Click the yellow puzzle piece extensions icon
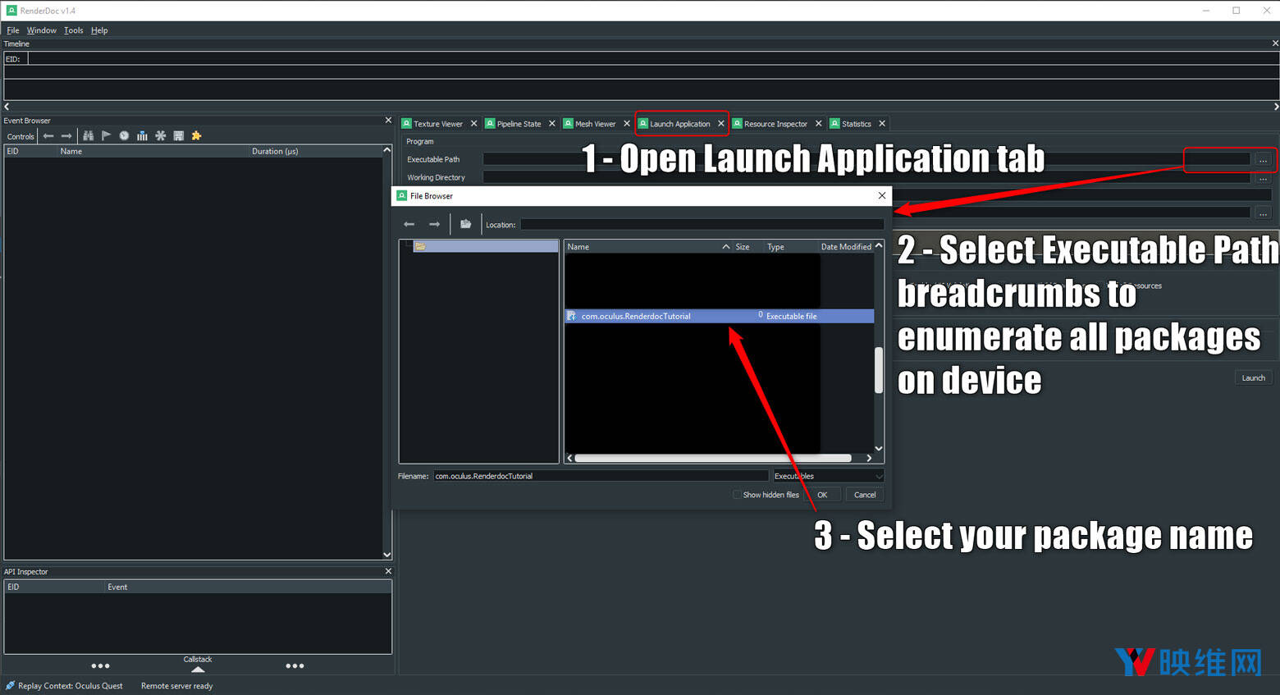The image size is (1280, 695). tap(197, 136)
